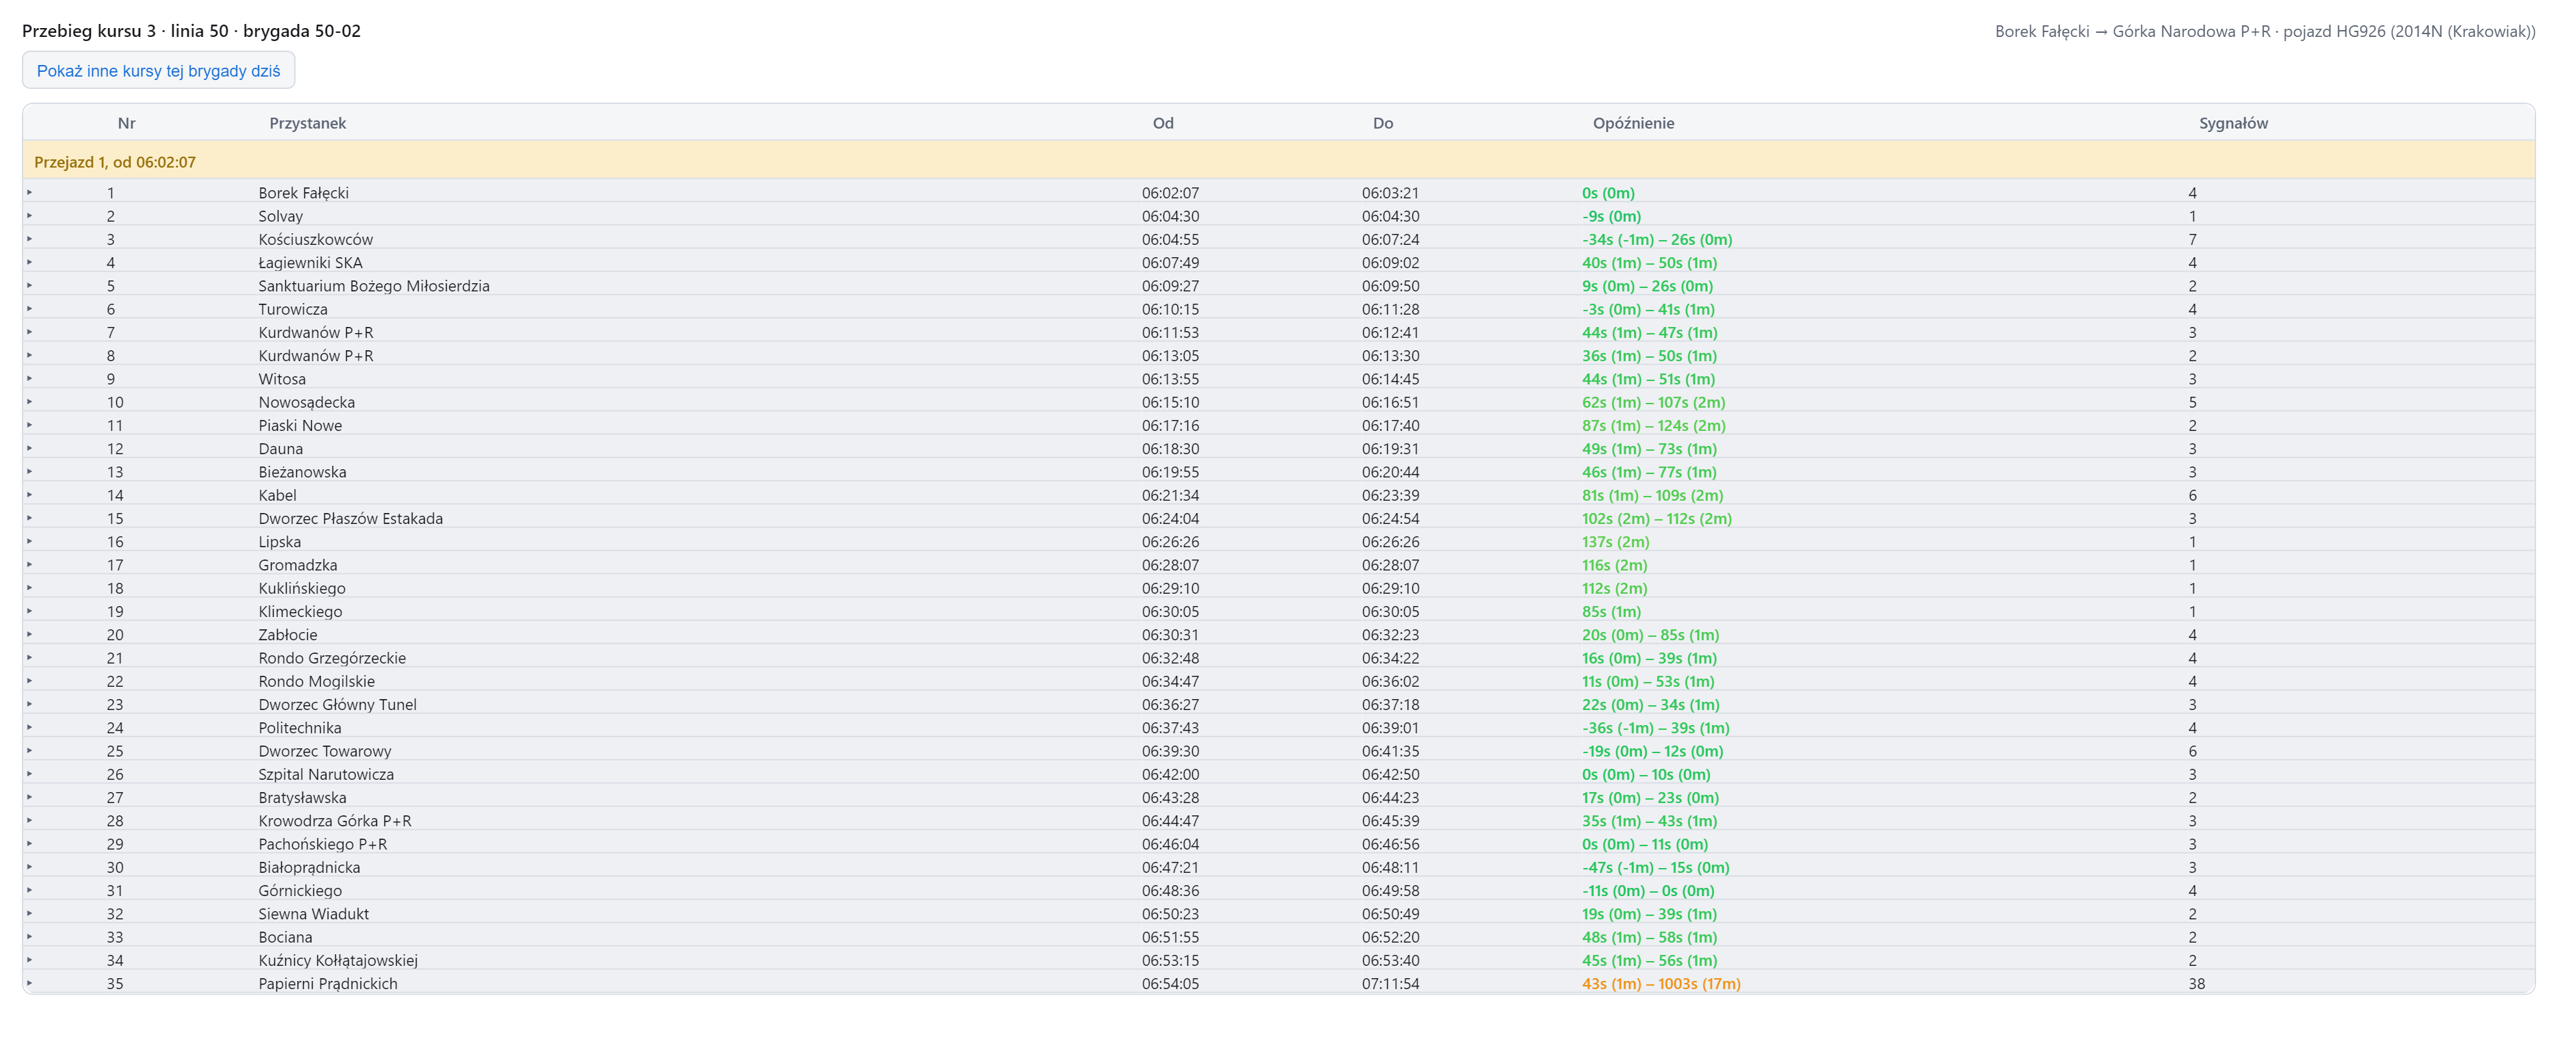Select the 'Do' column header
2558x1037 pixels.
point(1383,123)
